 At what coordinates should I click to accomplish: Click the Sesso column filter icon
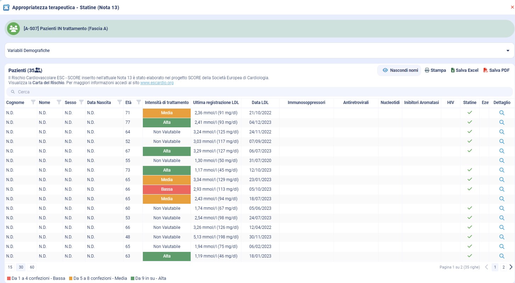[81, 103]
